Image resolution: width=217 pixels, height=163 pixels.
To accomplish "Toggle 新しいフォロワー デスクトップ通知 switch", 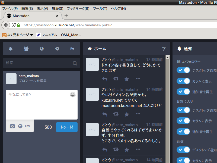I will tap(183, 70).
